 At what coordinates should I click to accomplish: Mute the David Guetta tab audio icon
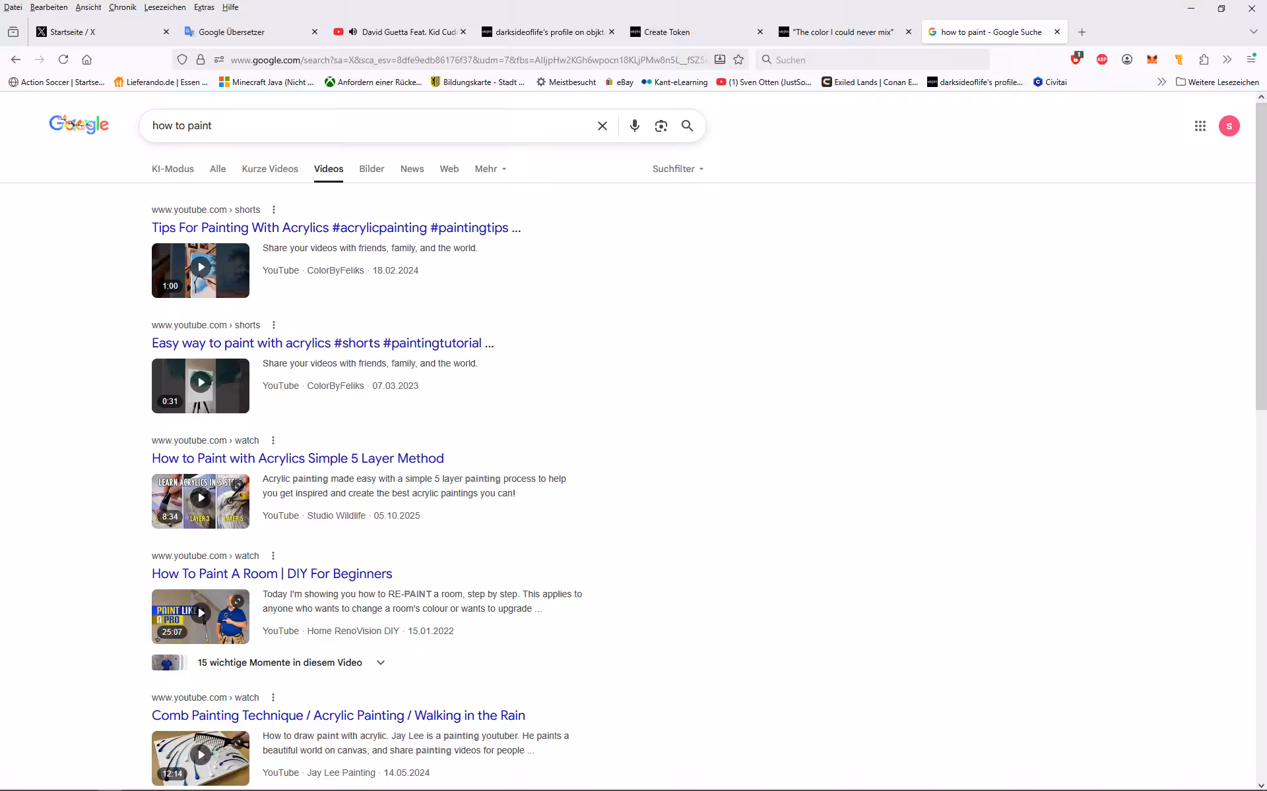click(x=353, y=32)
